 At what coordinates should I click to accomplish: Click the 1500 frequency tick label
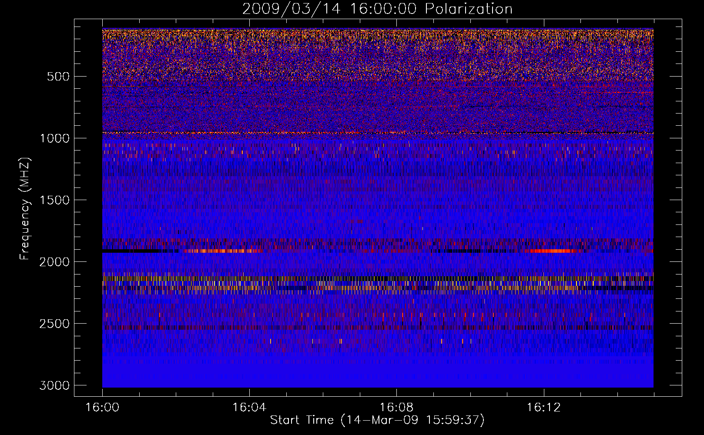pyautogui.click(x=54, y=200)
